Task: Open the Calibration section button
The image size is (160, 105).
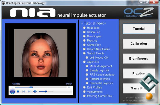Action: 139,44
